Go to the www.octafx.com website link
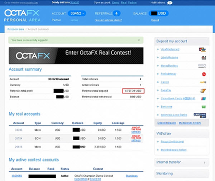Image resolution: width=215 pixels, height=181 pixels. pos(29,3)
